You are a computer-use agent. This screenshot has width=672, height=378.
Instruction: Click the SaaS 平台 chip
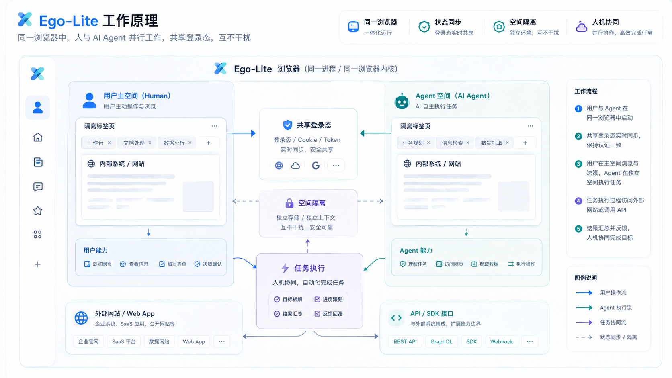tap(124, 341)
